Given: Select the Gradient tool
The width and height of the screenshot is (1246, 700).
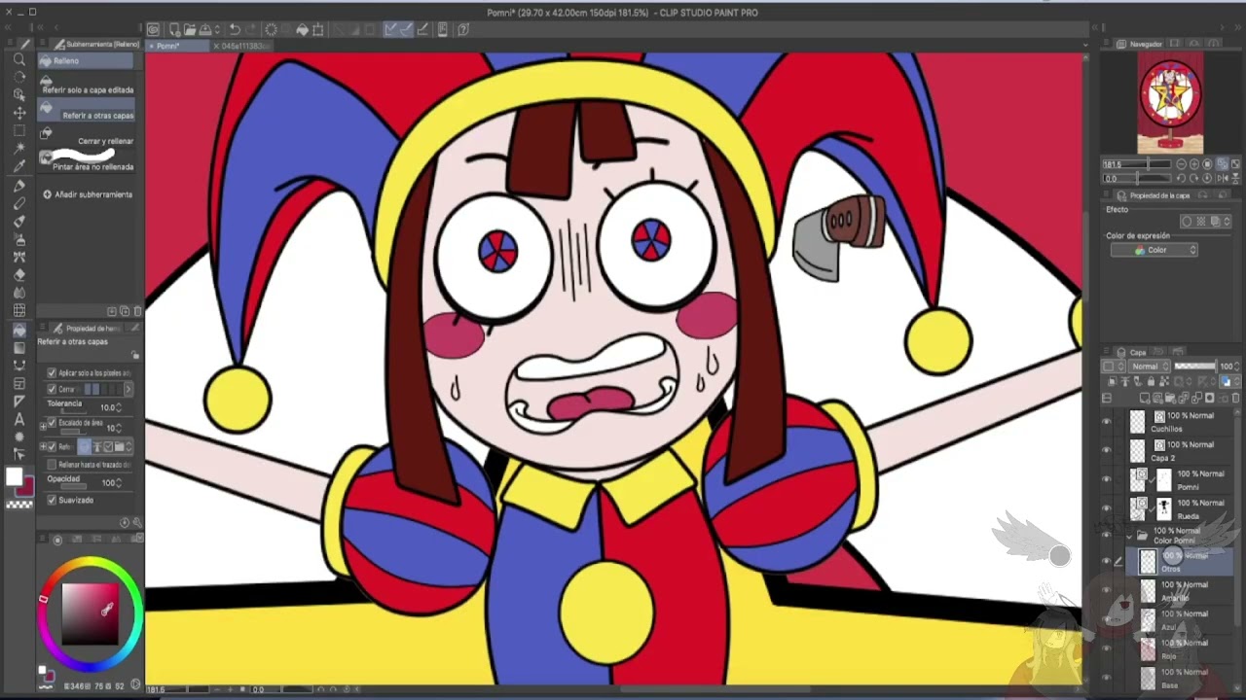Looking at the screenshot, I should 18,347.
